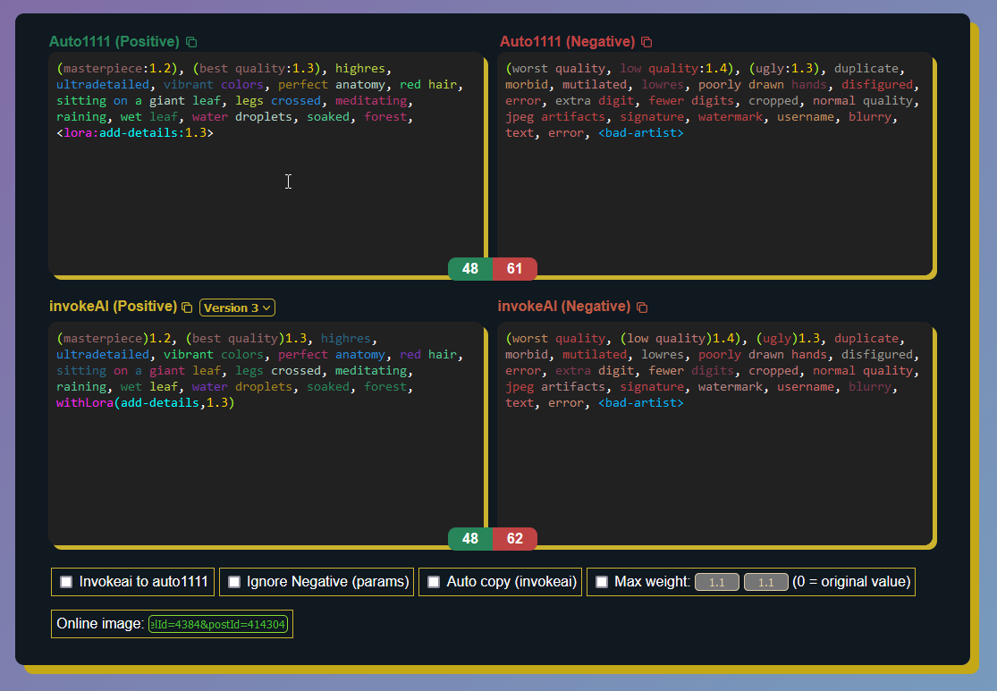The image size is (997, 691).
Task: Click <bad-artist> in invokeAI Negative box
Action: (641, 403)
